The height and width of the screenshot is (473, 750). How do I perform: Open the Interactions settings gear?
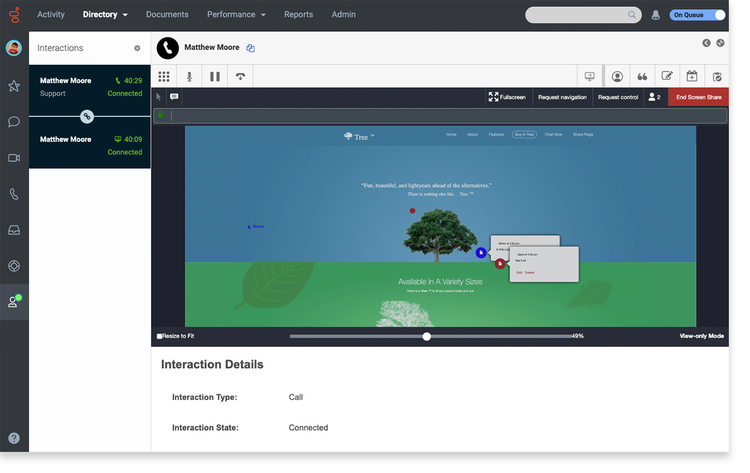[x=137, y=48]
